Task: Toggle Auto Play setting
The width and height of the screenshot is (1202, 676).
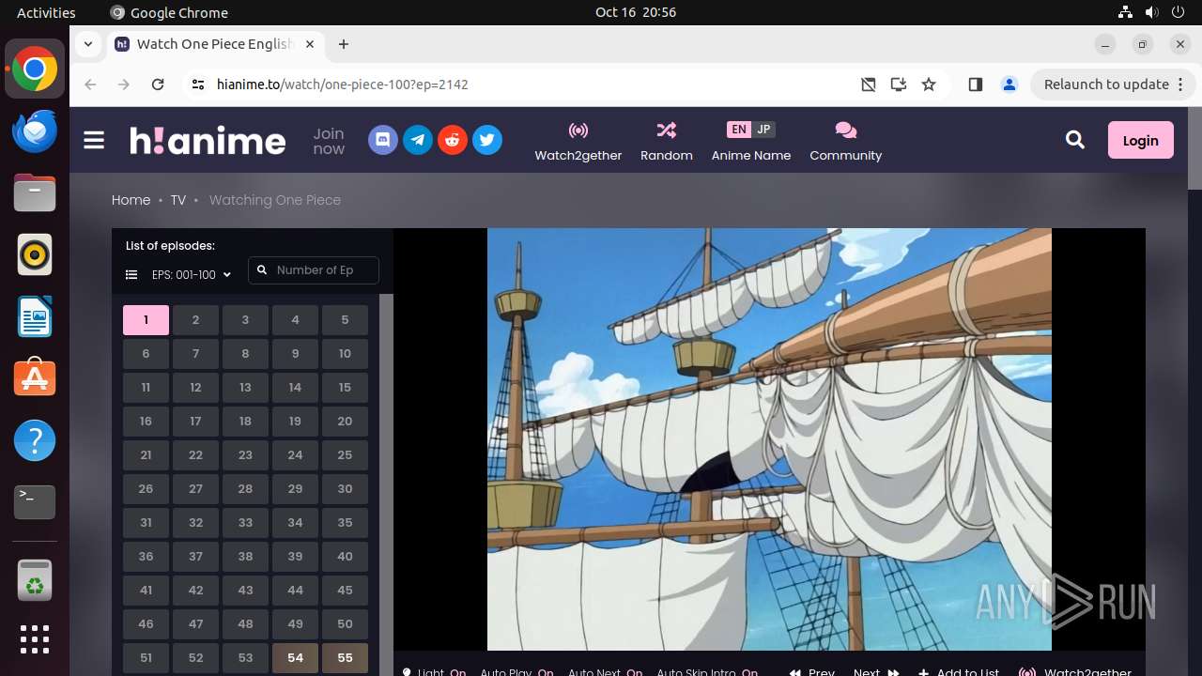Action: (x=517, y=672)
